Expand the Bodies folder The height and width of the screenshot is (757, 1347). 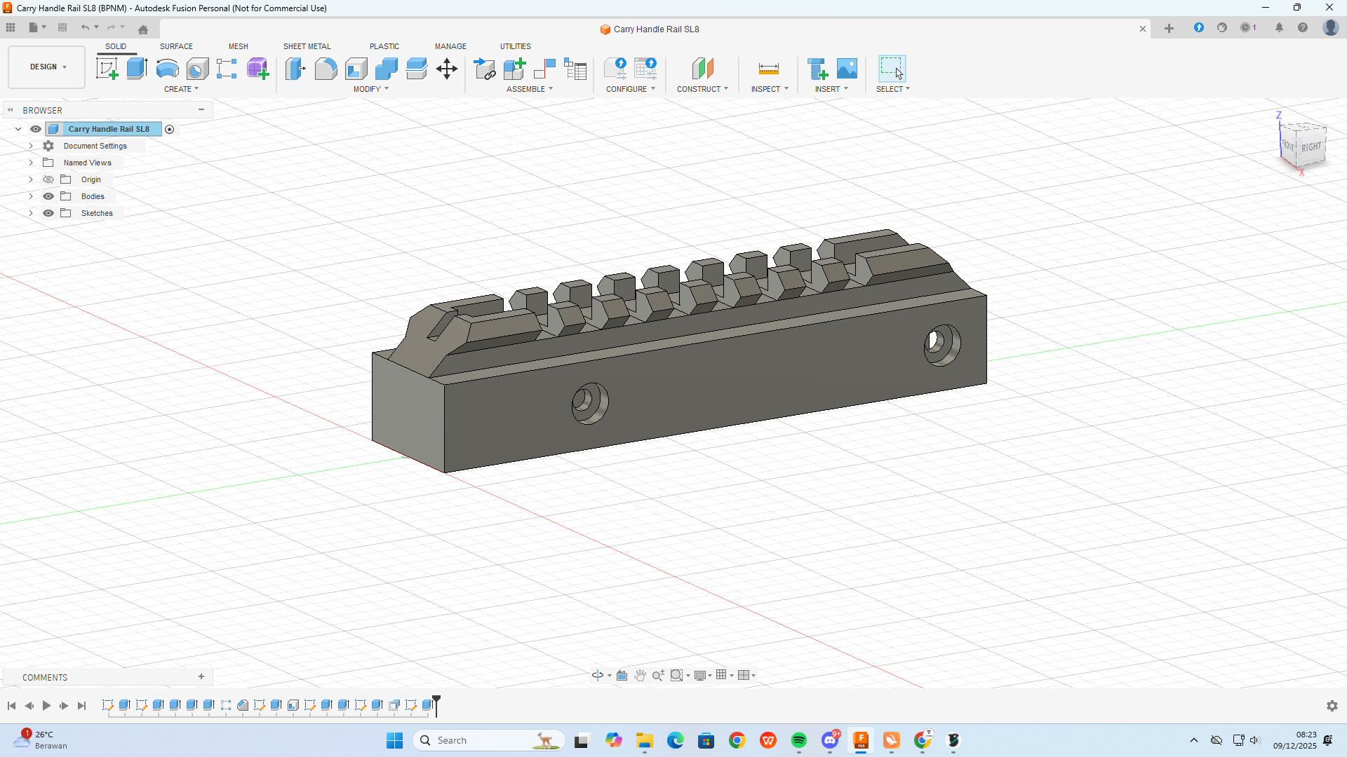(x=31, y=196)
